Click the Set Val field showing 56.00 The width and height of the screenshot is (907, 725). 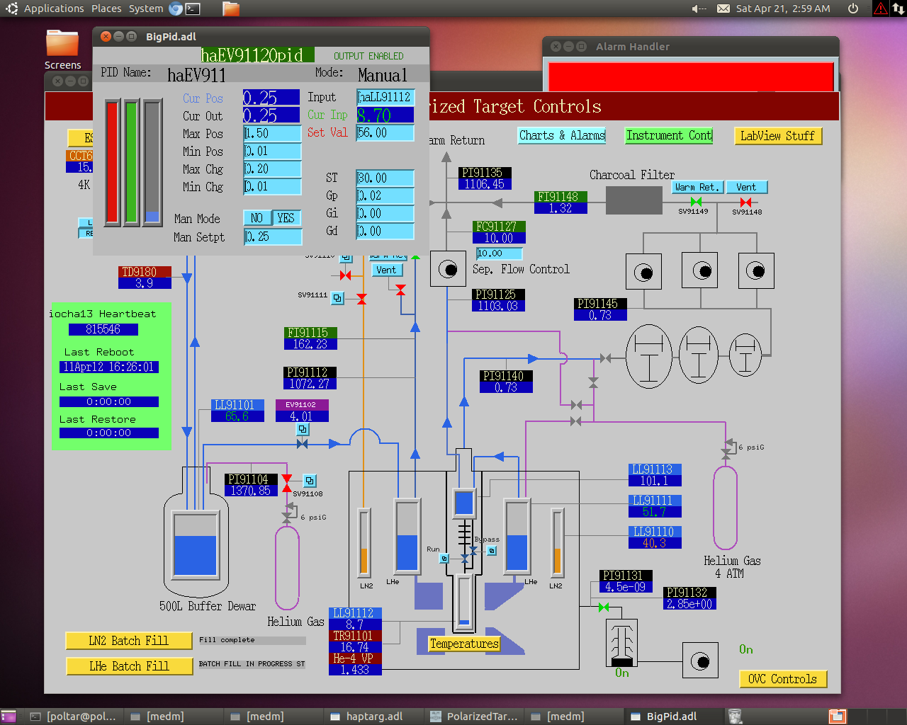385,132
